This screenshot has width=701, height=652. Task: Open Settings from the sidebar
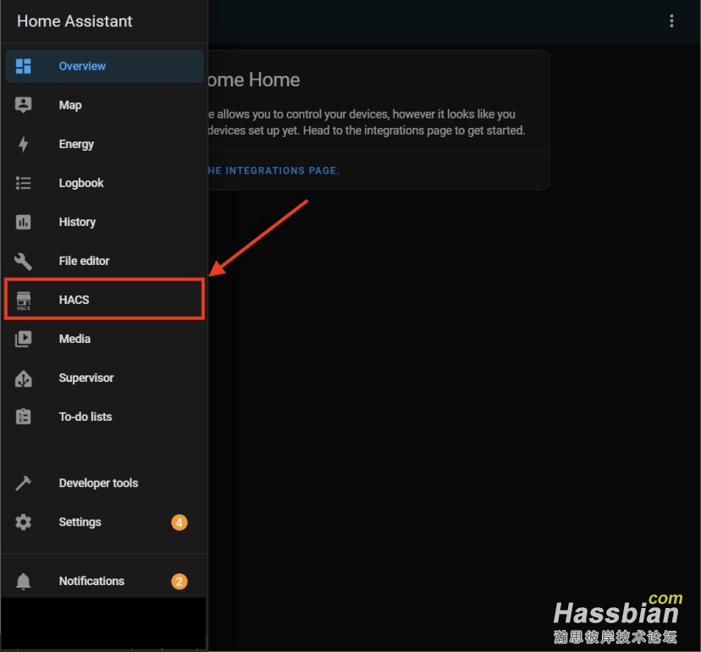pyautogui.click(x=105, y=522)
